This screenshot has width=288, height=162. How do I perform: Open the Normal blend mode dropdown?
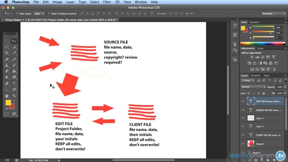(x=253, y=87)
